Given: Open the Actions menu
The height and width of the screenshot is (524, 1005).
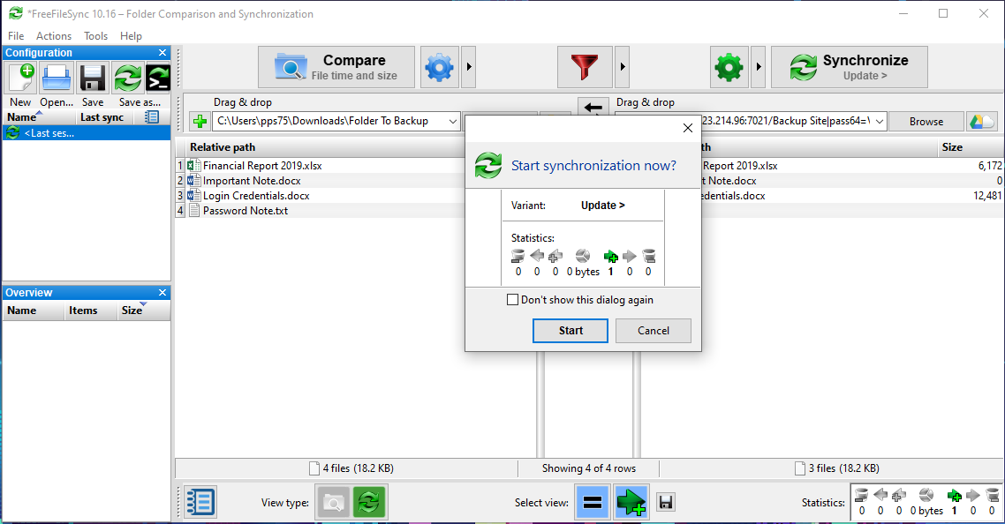Looking at the screenshot, I should point(53,36).
